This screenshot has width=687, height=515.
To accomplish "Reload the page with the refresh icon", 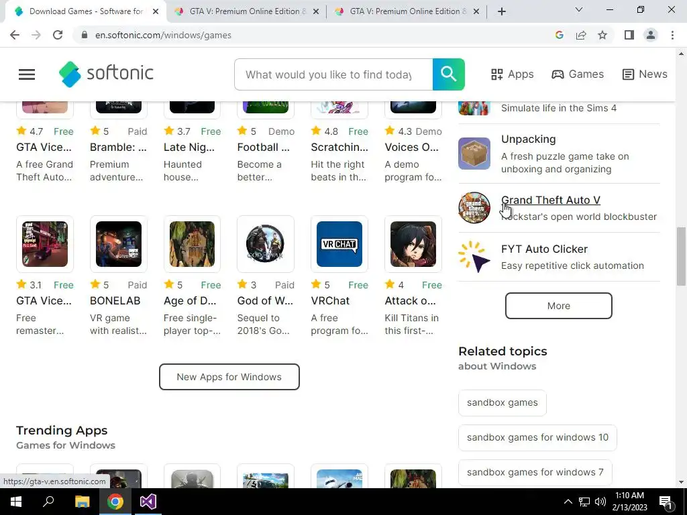I will (58, 35).
